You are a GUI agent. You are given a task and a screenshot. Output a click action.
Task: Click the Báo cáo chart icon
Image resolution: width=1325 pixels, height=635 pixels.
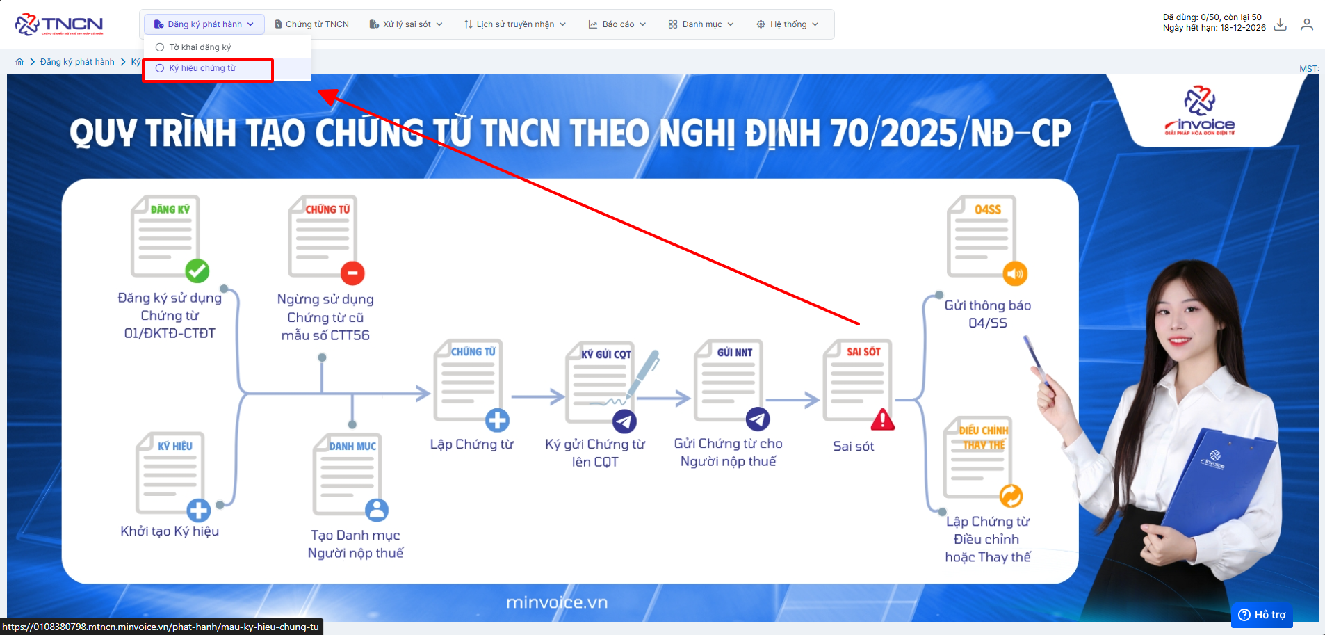tap(593, 24)
